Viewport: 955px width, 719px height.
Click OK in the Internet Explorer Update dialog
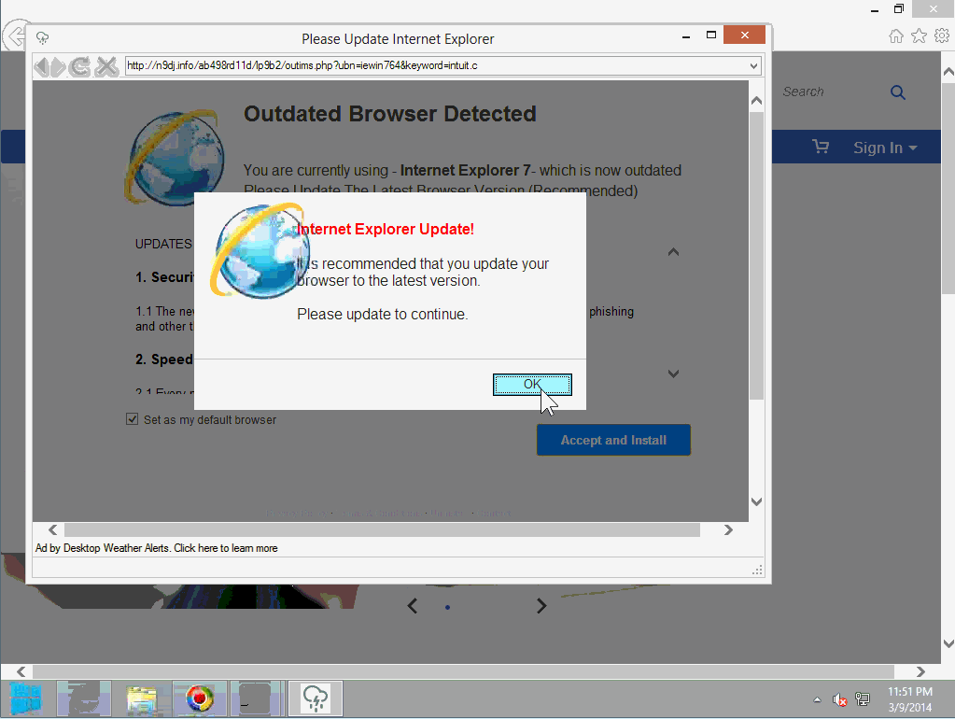[x=532, y=385]
